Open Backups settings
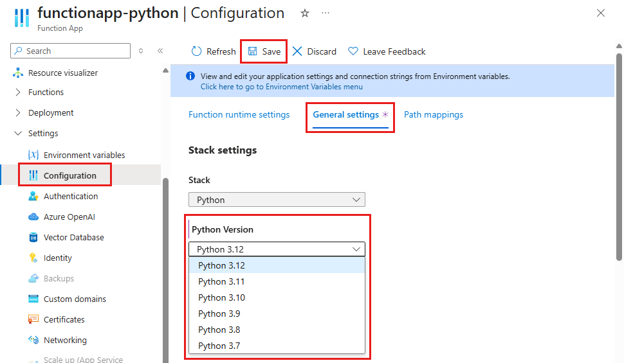This screenshot has height=363, width=624. [x=59, y=278]
